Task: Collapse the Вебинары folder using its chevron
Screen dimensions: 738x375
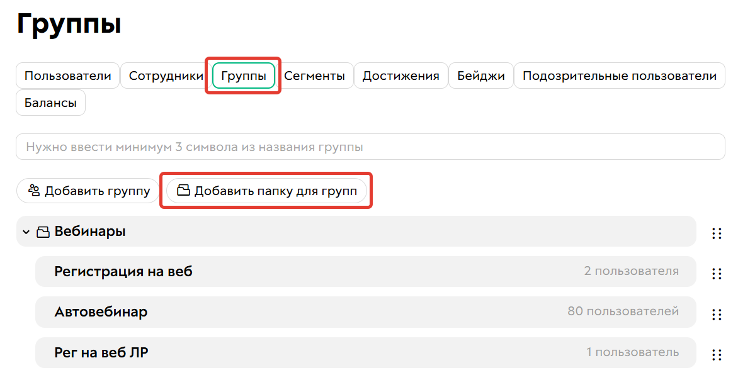Action: [26, 232]
